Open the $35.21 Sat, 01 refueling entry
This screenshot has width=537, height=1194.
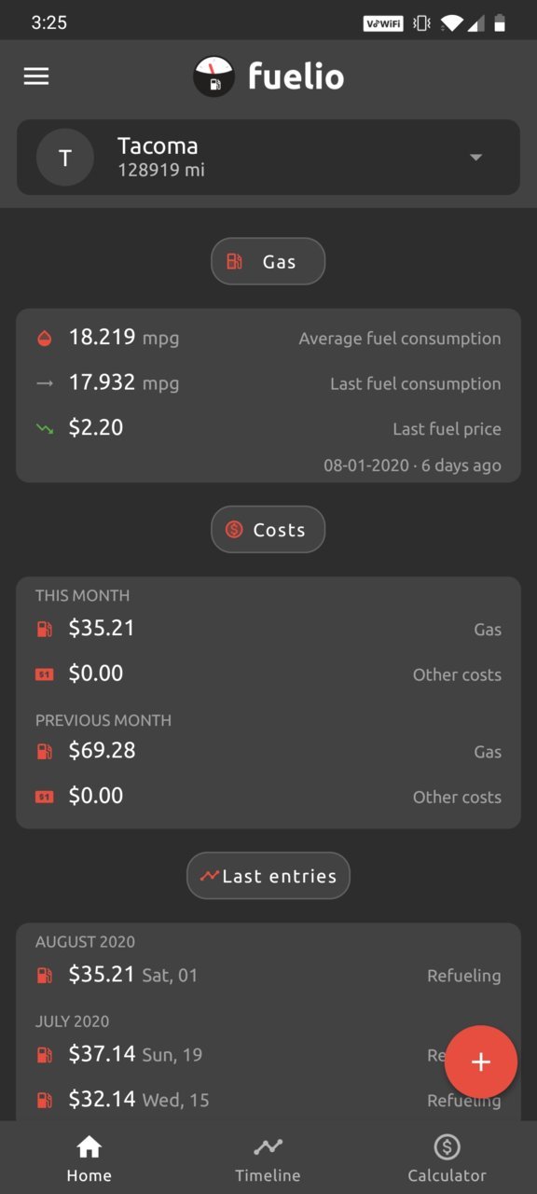point(268,976)
